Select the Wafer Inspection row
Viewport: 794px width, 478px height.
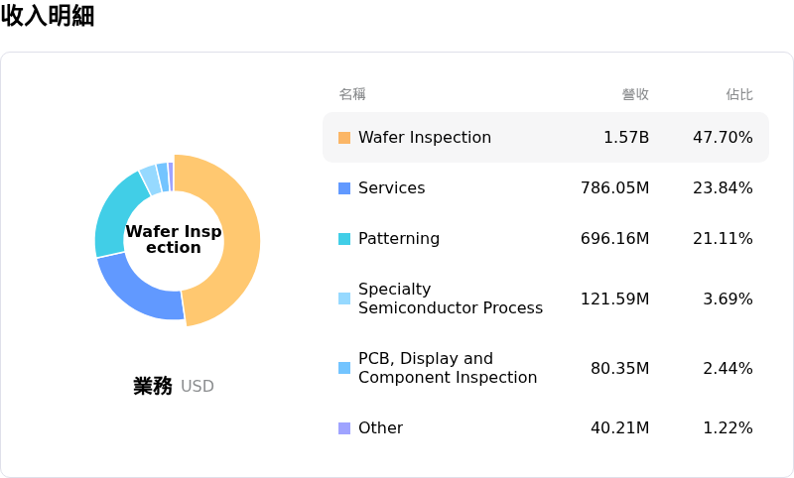545,138
